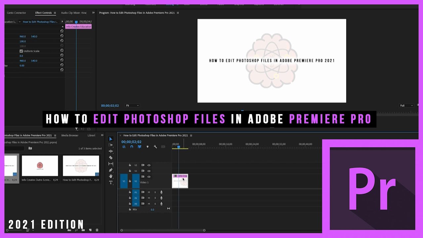Viewport: 423px width, 238px height.
Task: Reset the 0.00 value parameter row
Action: point(62,65)
